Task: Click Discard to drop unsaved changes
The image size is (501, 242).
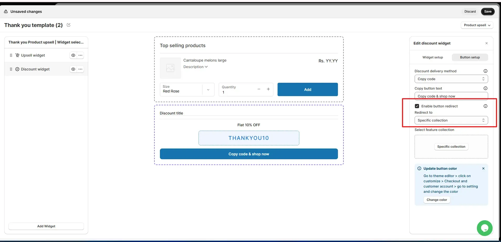Action: (470, 12)
